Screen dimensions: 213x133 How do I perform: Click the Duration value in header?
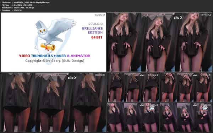17,10
